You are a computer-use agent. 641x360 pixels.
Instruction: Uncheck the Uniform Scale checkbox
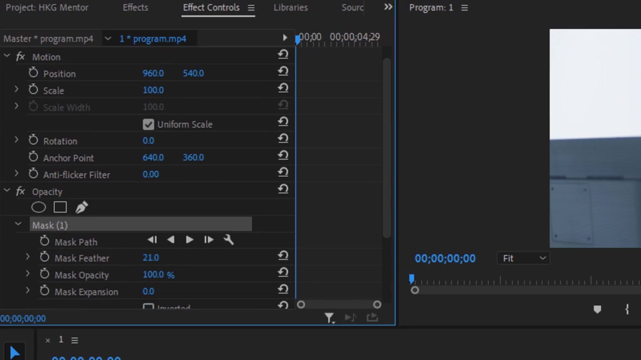148,124
